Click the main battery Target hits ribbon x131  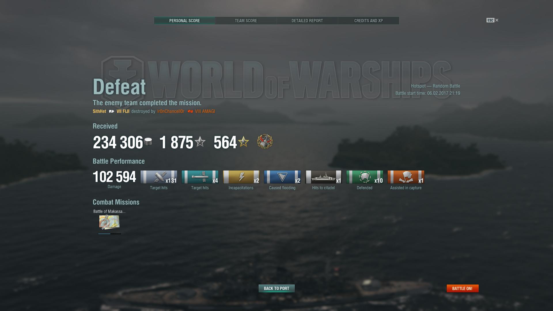tap(159, 177)
